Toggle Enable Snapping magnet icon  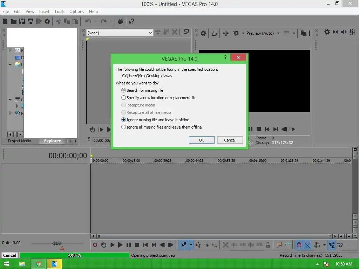pyautogui.click(x=299, y=245)
